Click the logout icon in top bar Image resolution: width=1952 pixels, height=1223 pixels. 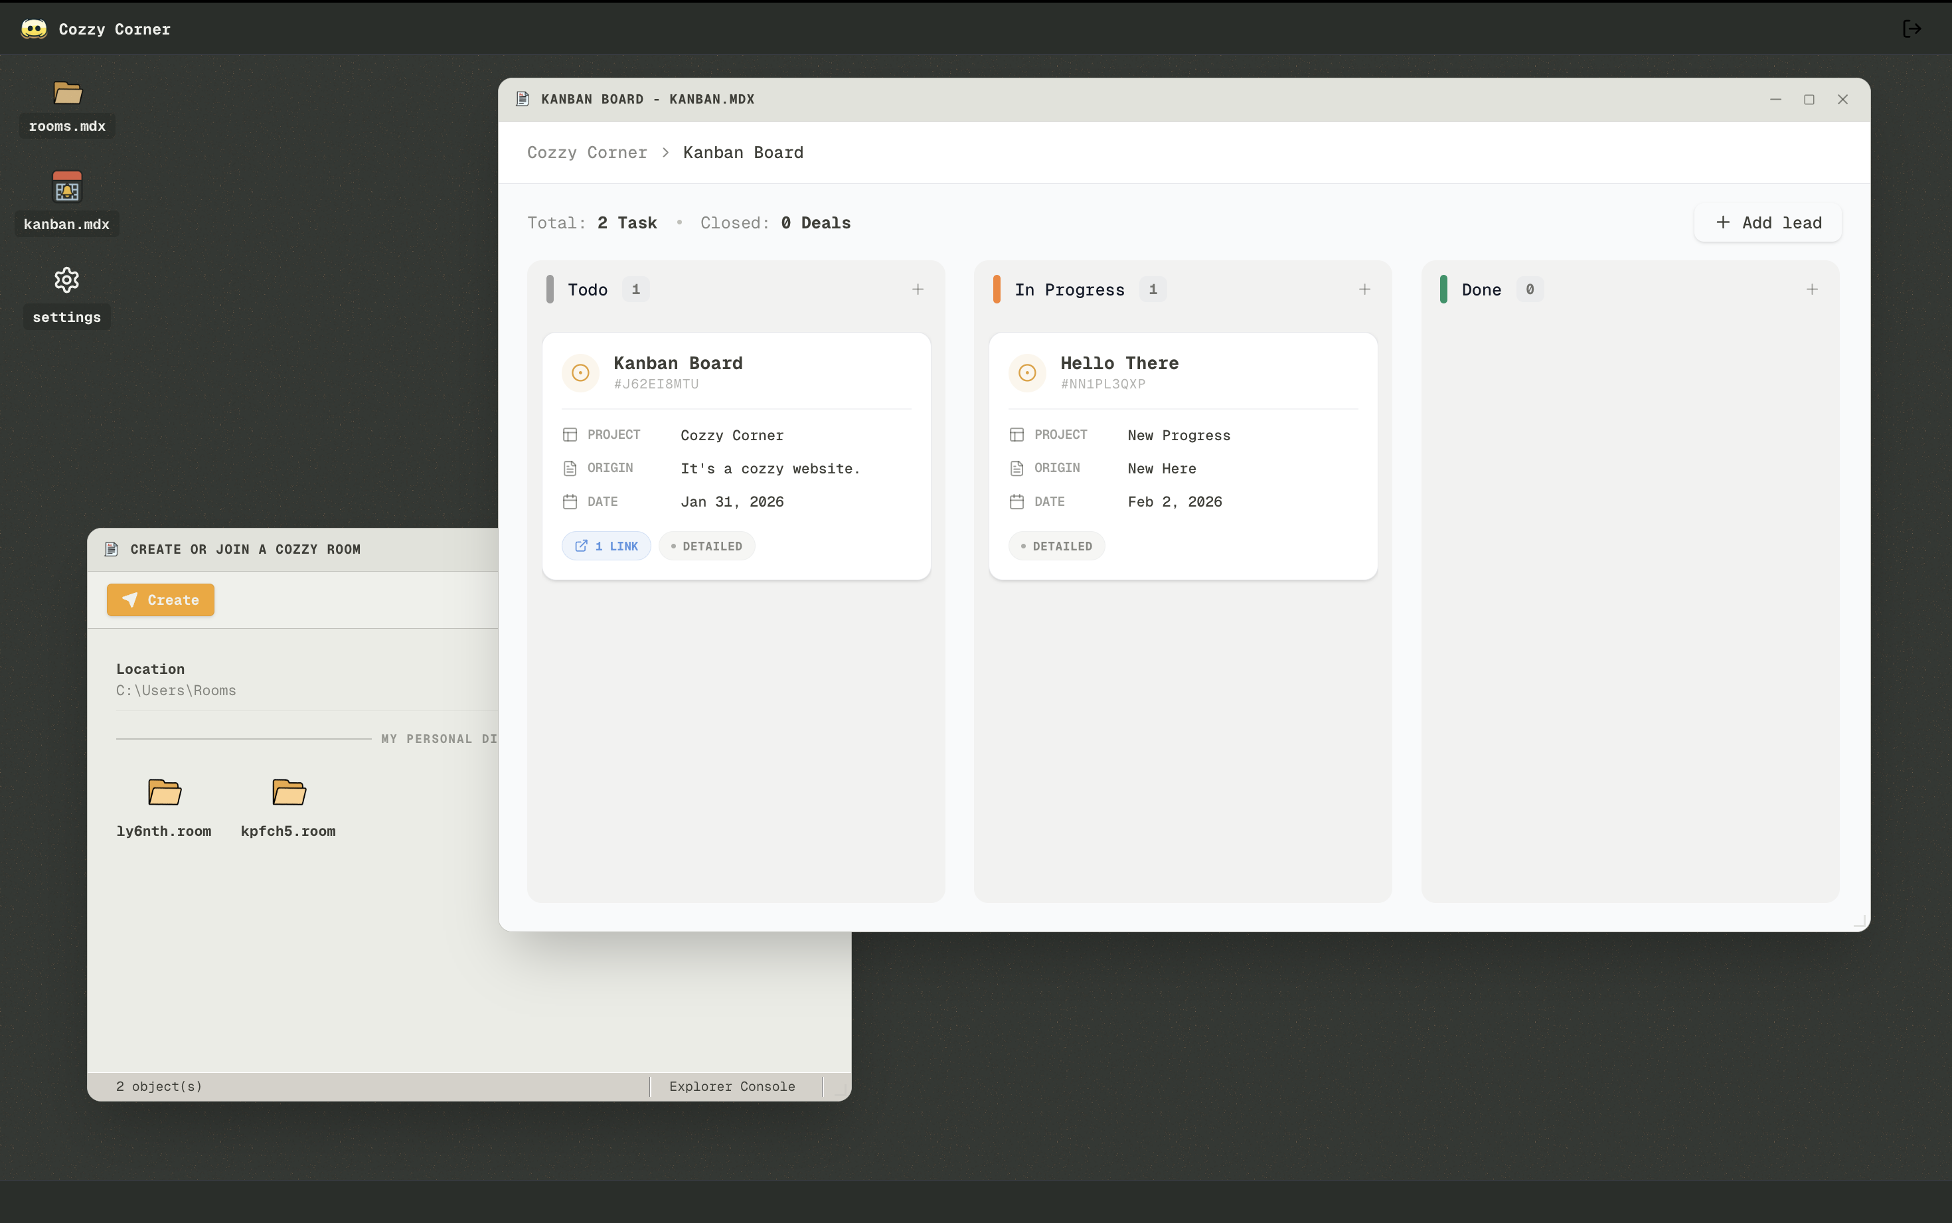tap(1911, 29)
